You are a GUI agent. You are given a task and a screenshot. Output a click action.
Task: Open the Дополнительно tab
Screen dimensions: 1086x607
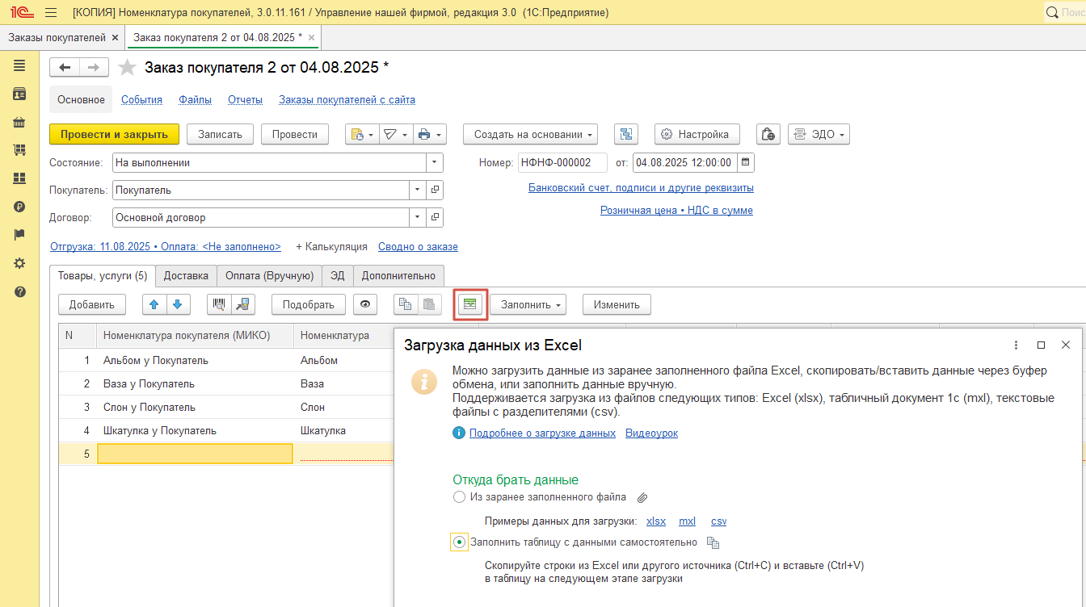point(398,276)
